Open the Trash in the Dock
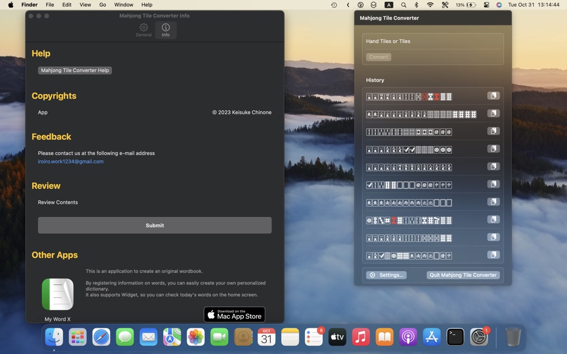The width and height of the screenshot is (567, 354). click(x=513, y=337)
